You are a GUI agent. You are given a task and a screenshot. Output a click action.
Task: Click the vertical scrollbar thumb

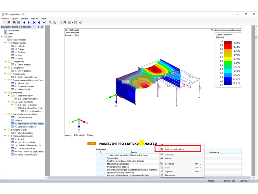[256, 37]
